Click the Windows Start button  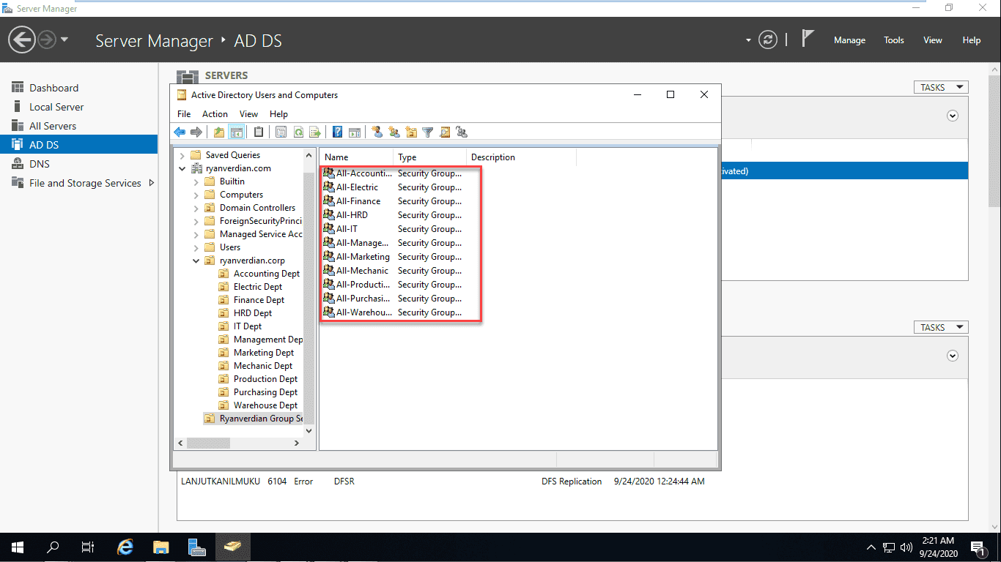tap(18, 547)
